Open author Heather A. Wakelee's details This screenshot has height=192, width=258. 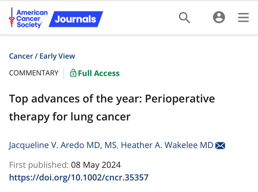tap(167, 145)
